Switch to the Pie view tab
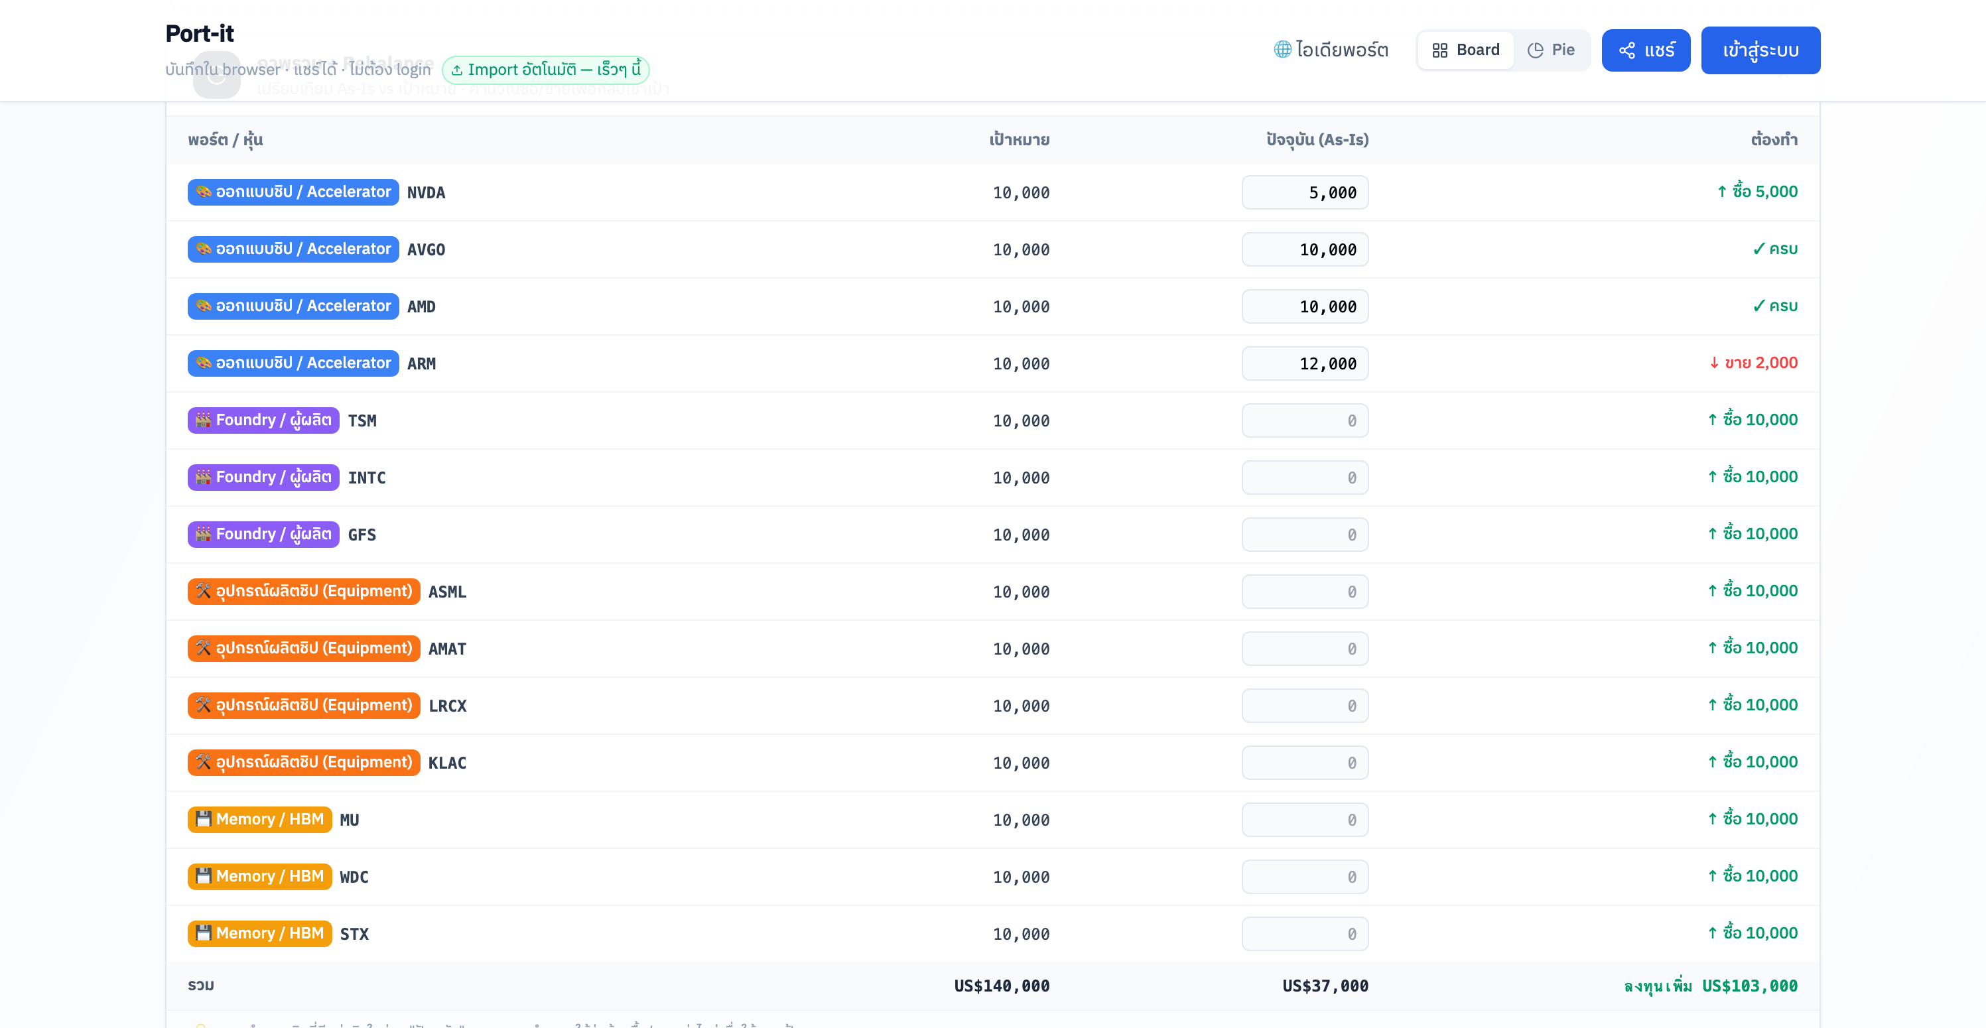 (x=1551, y=50)
